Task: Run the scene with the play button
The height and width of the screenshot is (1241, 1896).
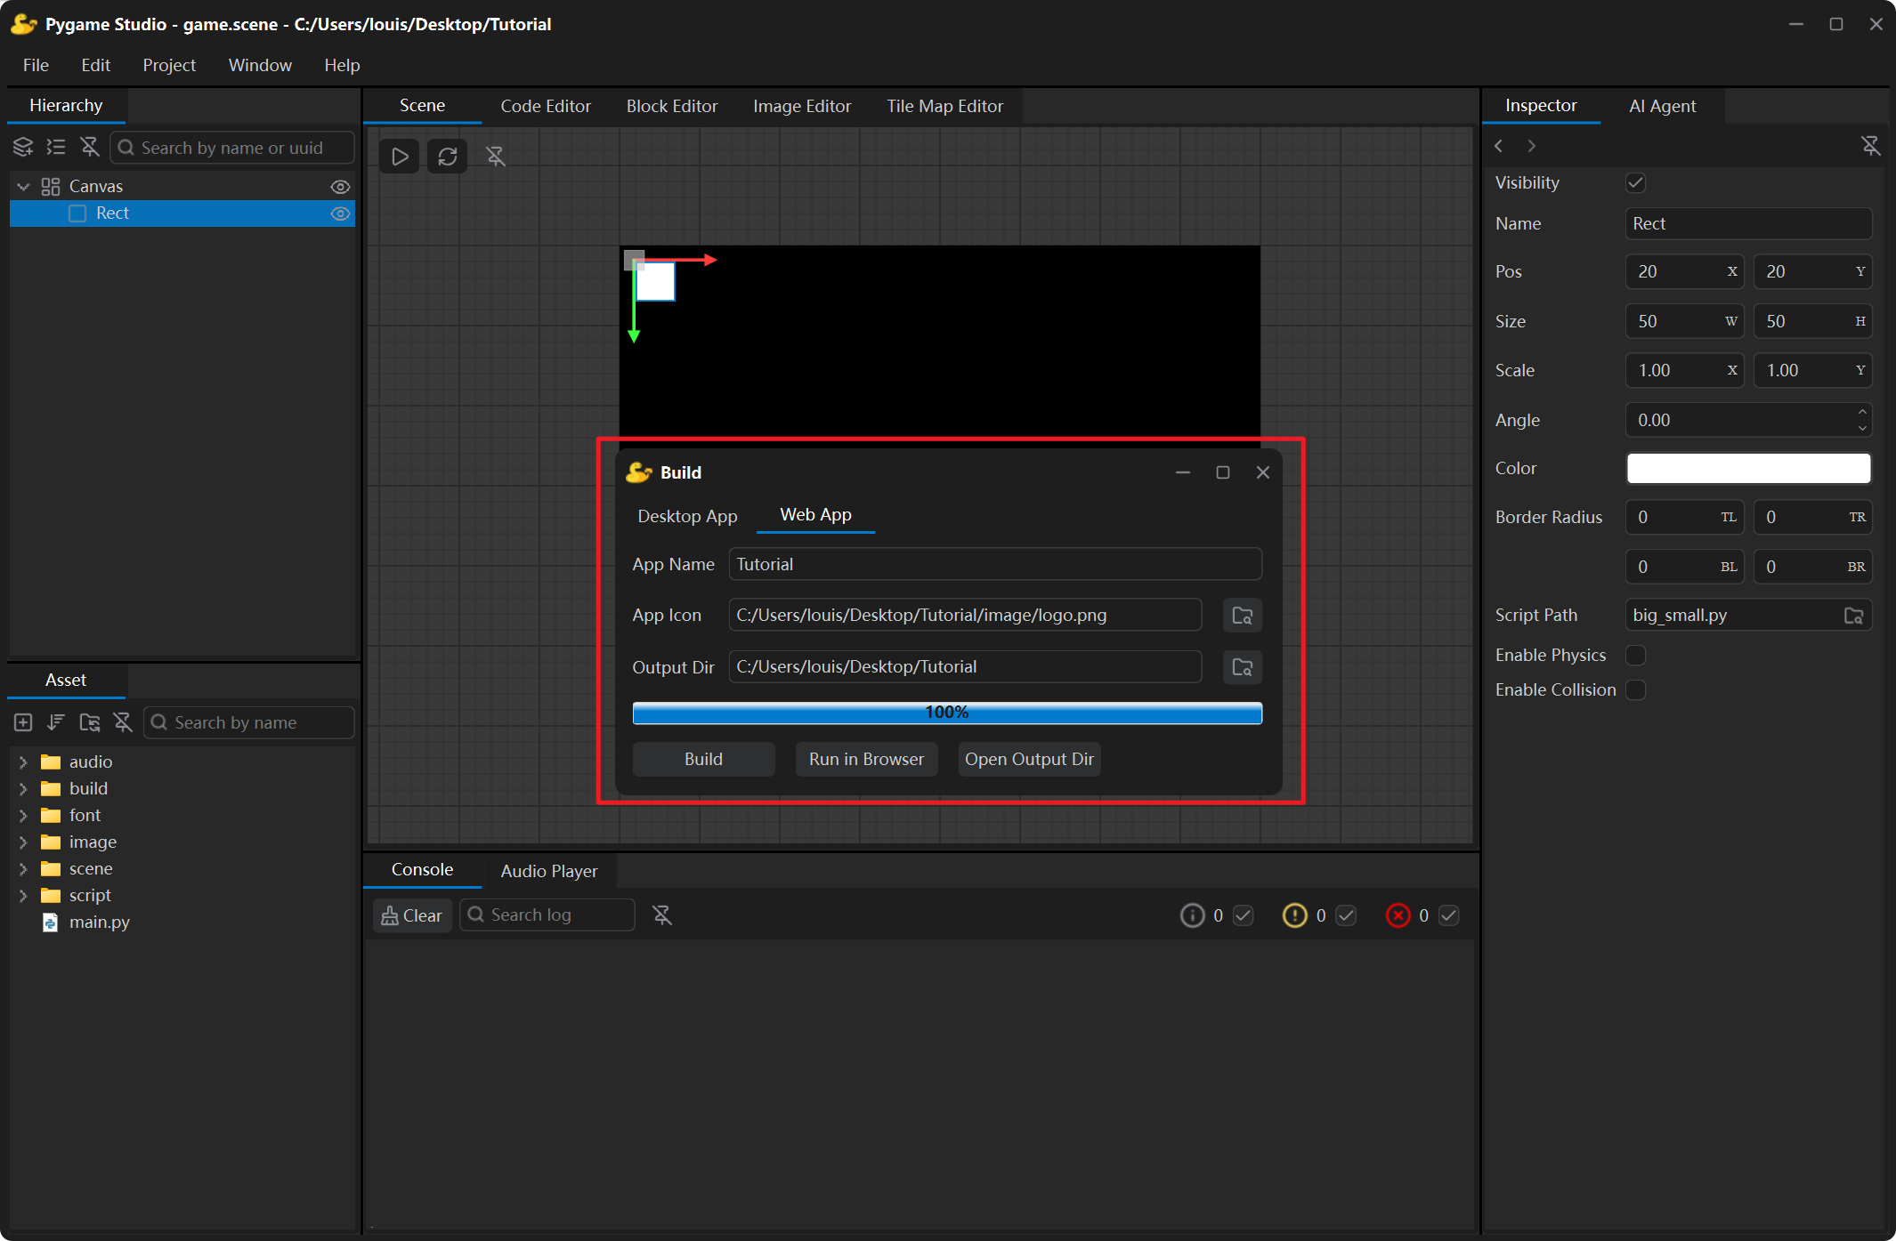Action: (400, 157)
